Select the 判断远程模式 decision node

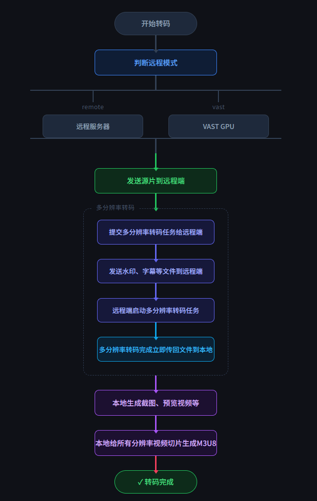coord(156,63)
